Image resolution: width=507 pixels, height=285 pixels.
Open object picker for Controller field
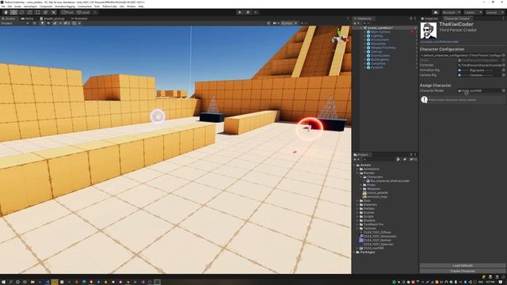click(x=504, y=65)
